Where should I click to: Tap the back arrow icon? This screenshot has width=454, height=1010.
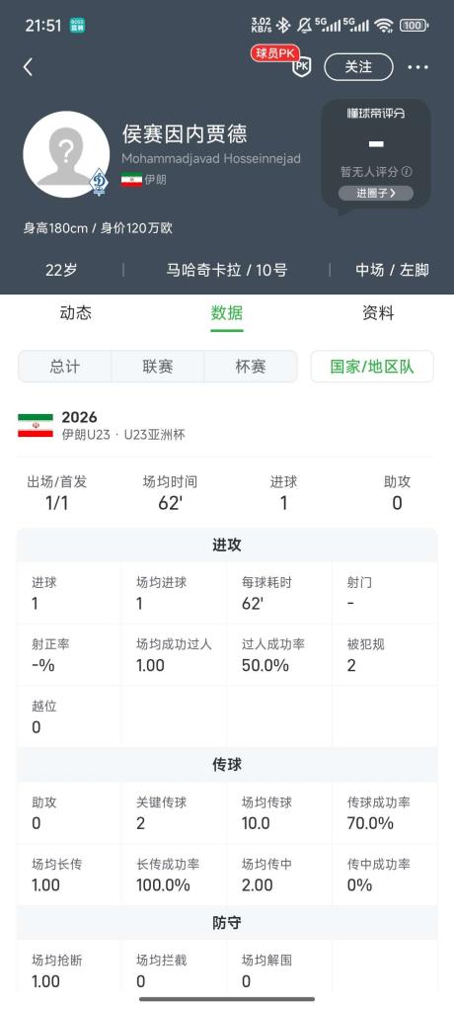click(x=28, y=67)
